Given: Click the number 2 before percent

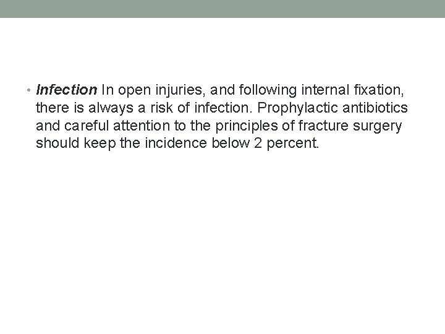Looking at the screenshot, I should (258, 143).
